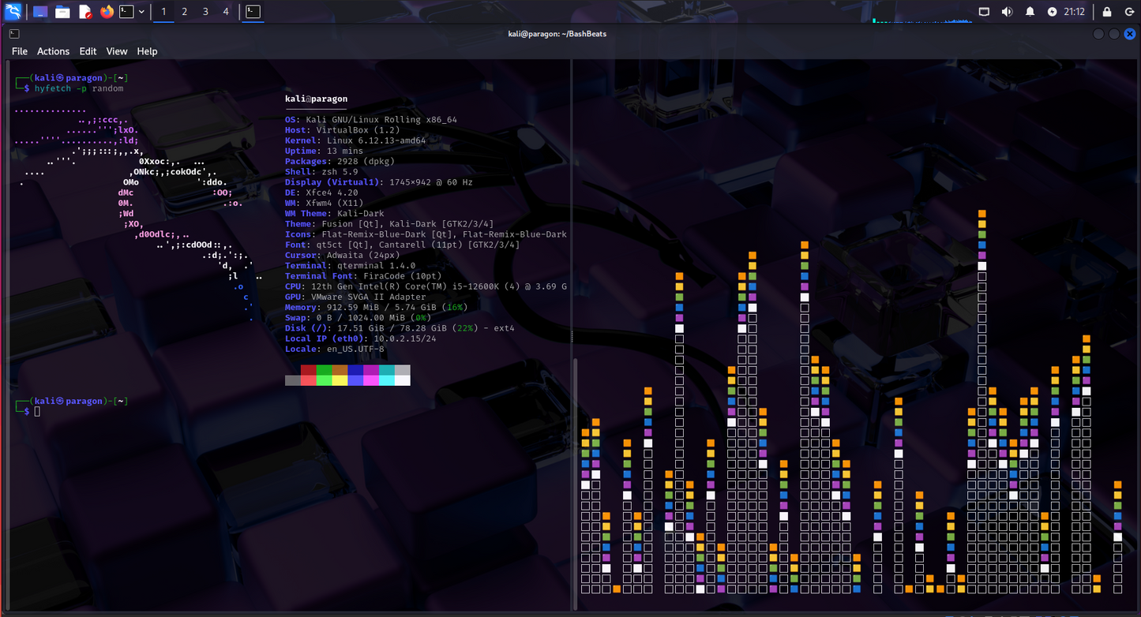Launch the file manager from panel
Screen dimensions: 1141x617
(62, 12)
